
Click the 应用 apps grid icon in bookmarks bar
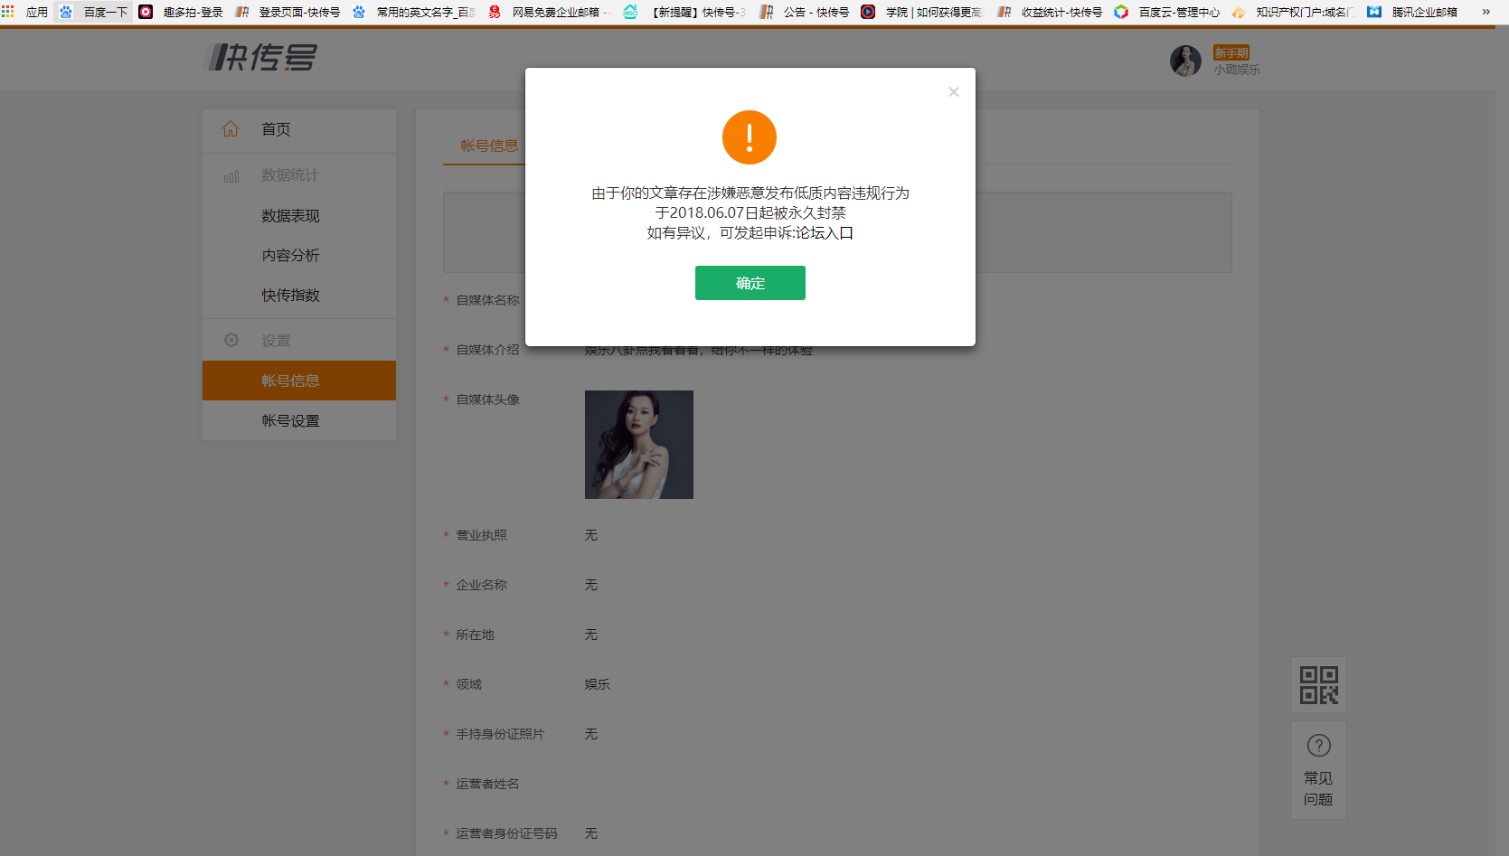point(10,13)
